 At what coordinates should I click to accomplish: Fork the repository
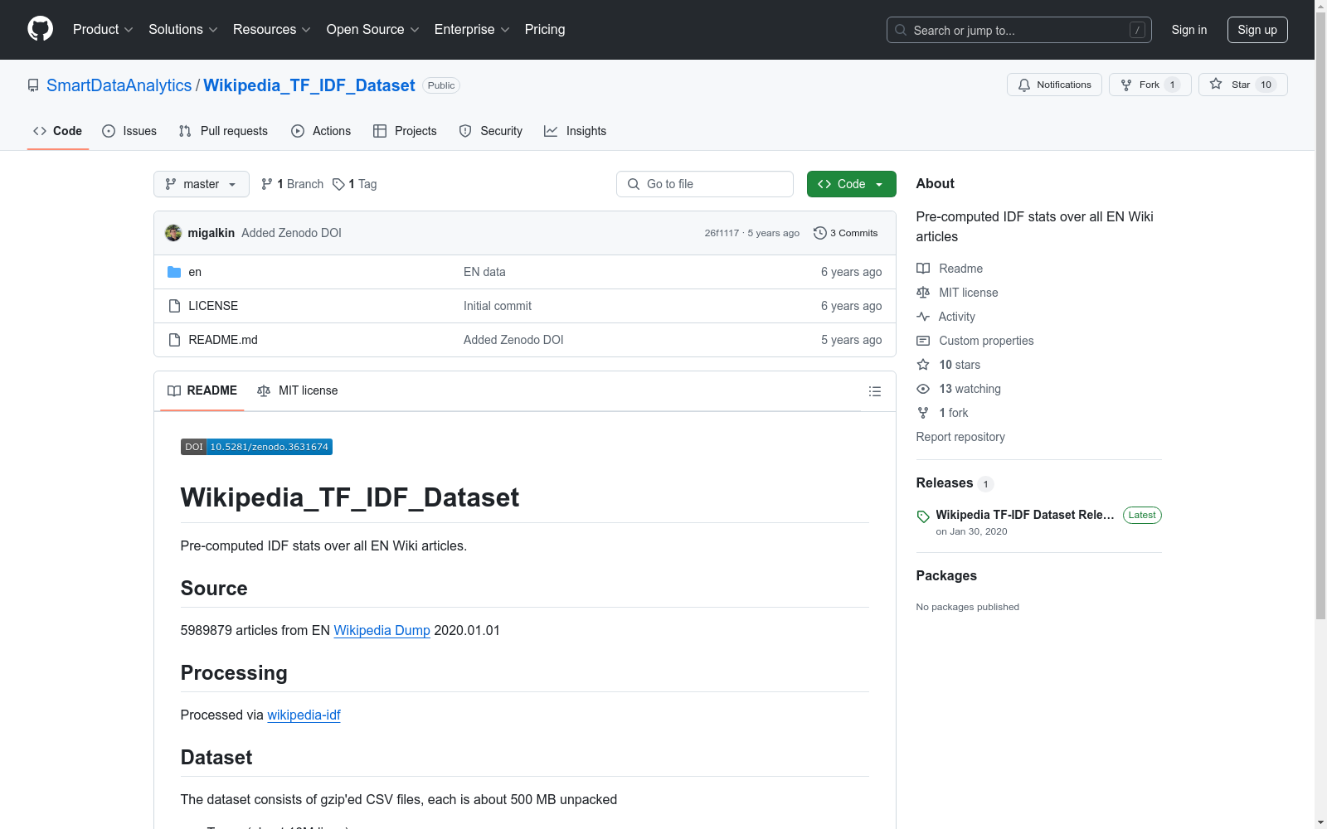pyautogui.click(x=1150, y=85)
